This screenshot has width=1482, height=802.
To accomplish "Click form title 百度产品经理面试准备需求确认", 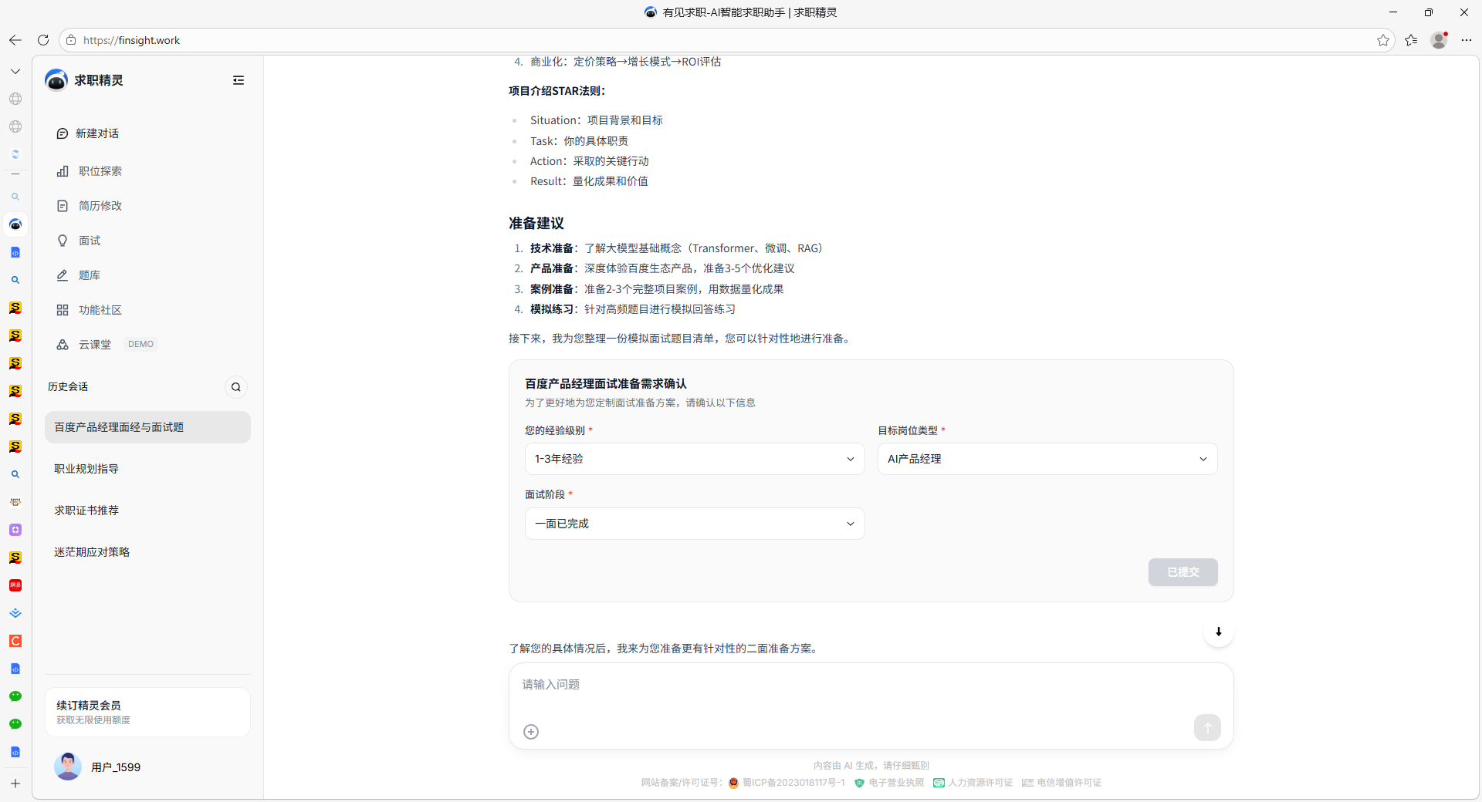I will [x=606, y=384].
